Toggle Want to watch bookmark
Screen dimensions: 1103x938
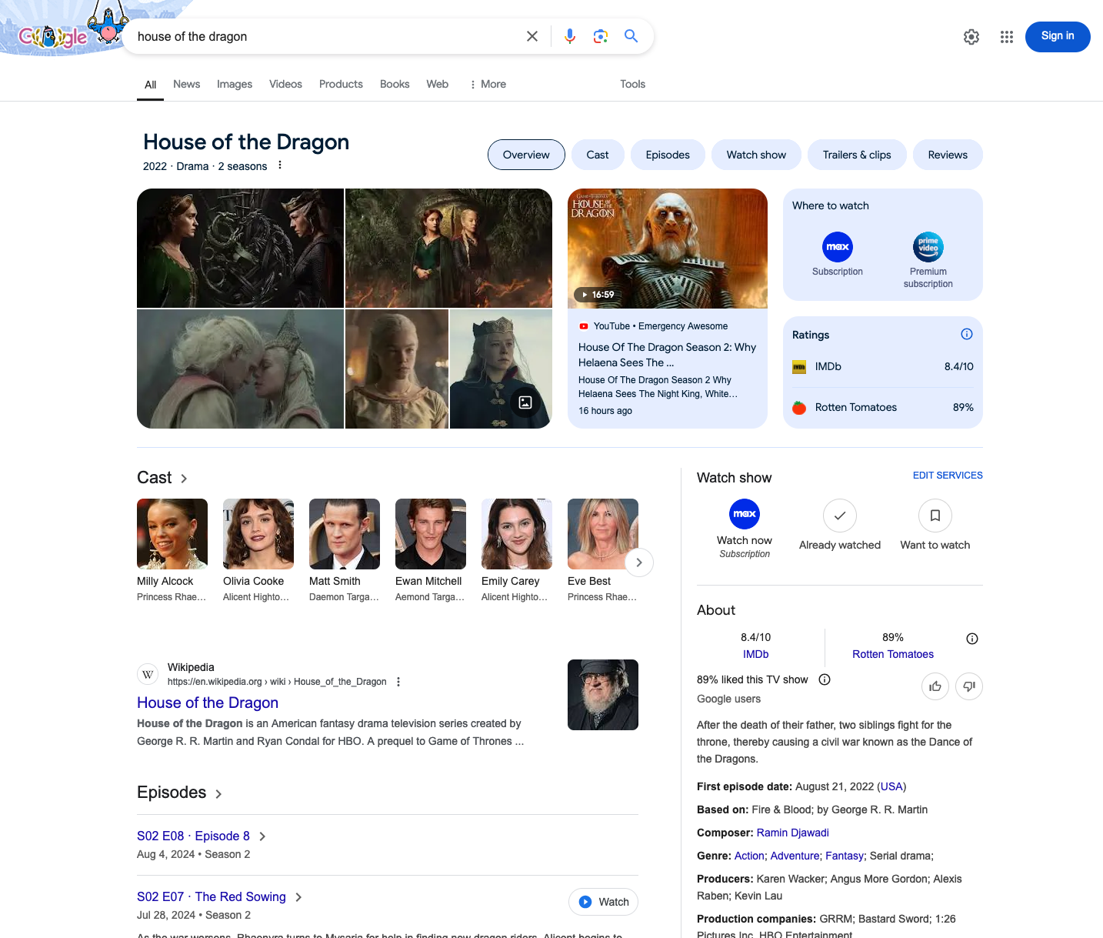pos(935,526)
